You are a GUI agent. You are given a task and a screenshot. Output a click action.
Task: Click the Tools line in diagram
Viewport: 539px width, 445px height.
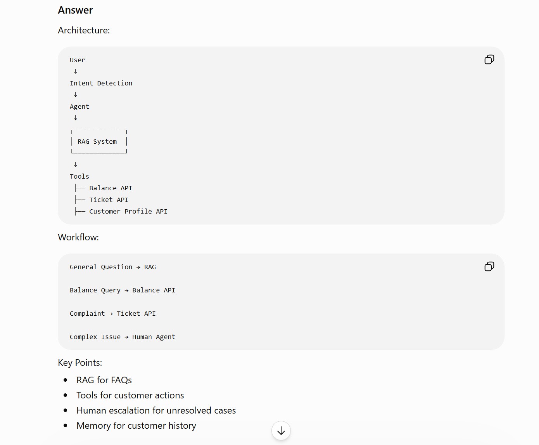click(x=79, y=176)
